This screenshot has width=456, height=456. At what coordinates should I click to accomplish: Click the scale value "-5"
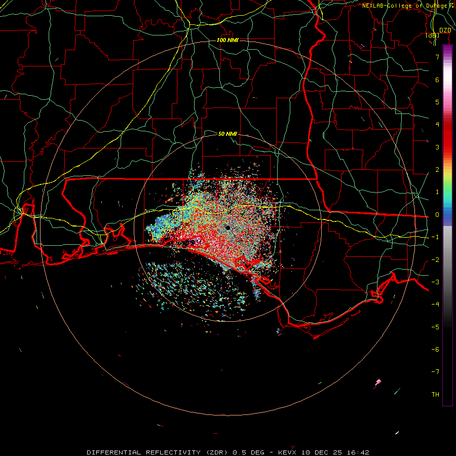point(435,327)
